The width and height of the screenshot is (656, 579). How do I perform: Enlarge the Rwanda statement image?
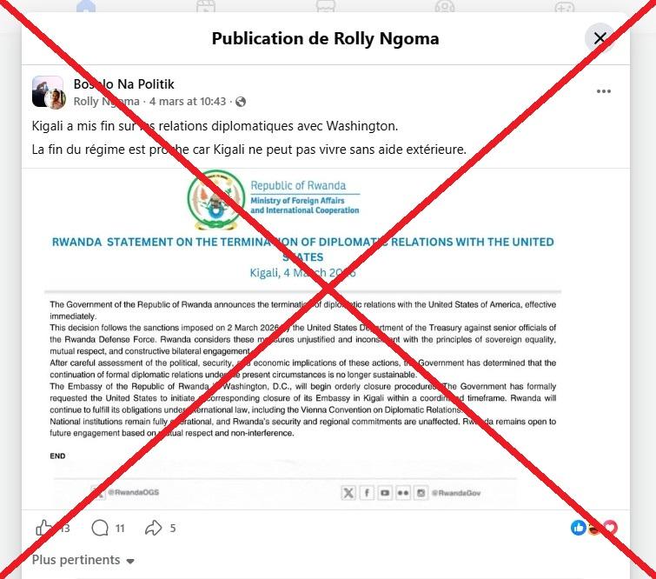tap(303, 339)
